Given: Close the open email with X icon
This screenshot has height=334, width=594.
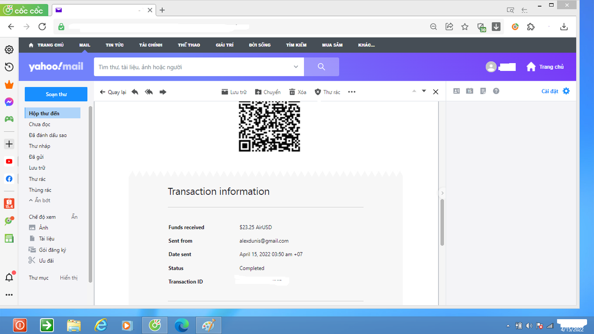Looking at the screenshot, I should pos(435,92).
